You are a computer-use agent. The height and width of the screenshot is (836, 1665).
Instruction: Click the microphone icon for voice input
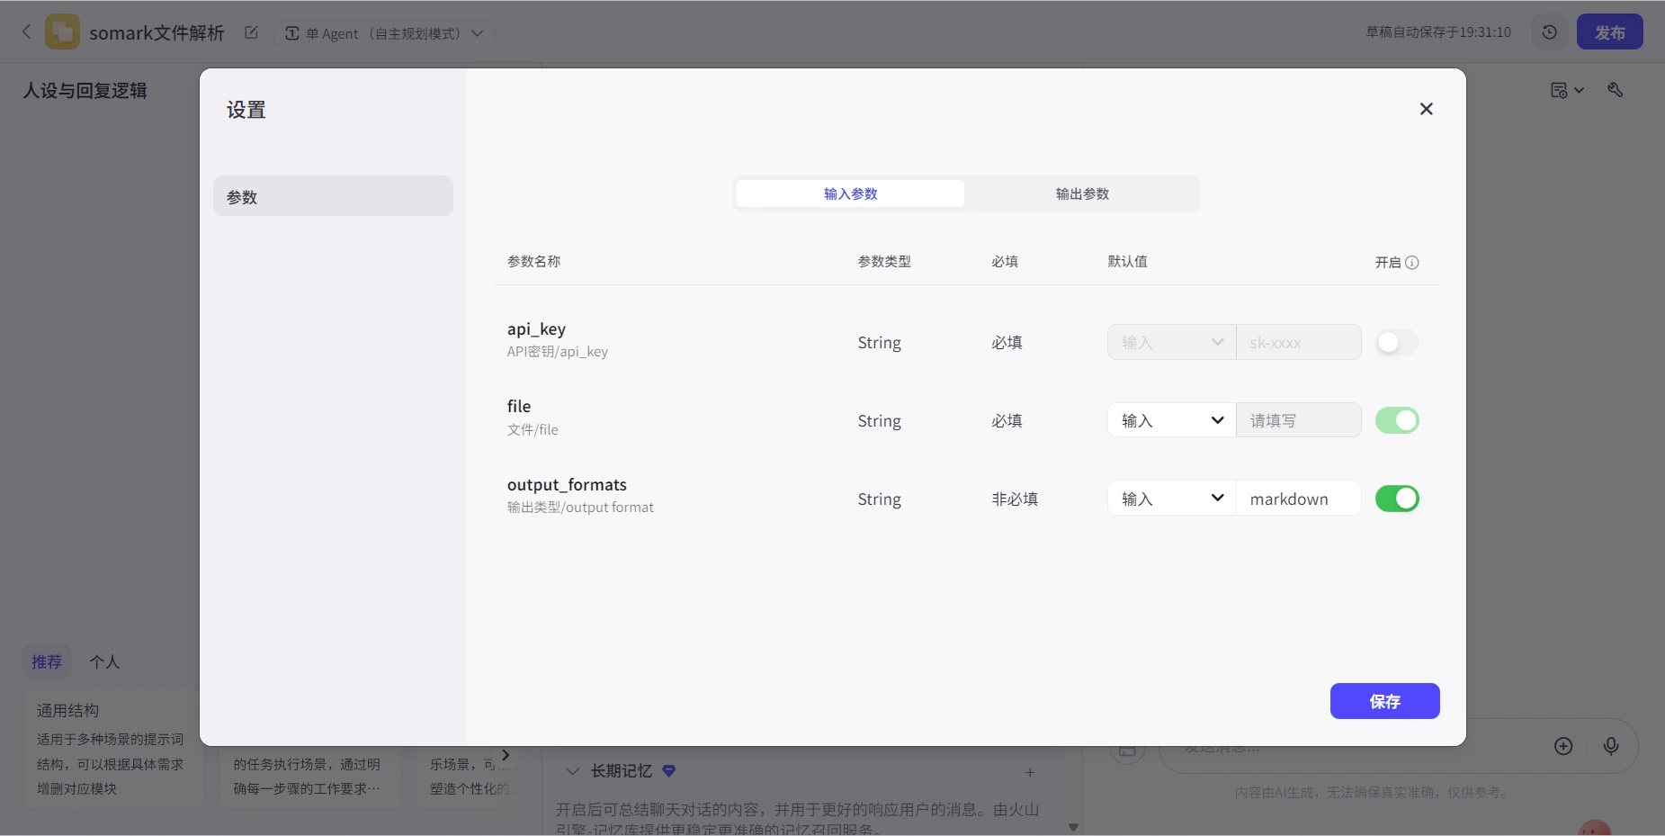click(1611, 746)
